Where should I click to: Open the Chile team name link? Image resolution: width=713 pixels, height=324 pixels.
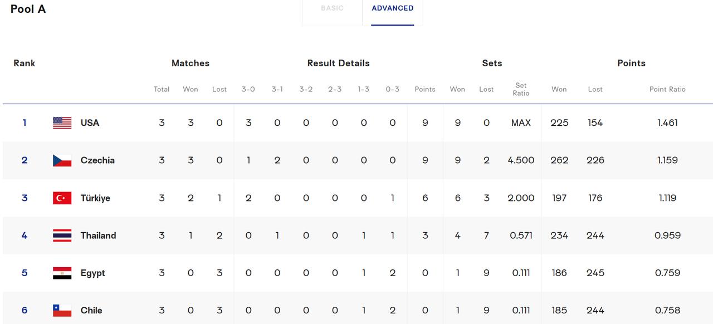tap(91, 311)
